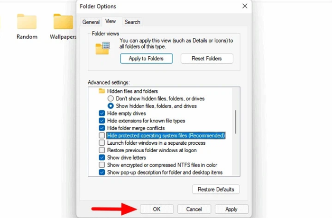This screenshot has width=332, height=218.
Task: Uncheck Hide folder merge conflicts
Action: [x=102, y=128]
